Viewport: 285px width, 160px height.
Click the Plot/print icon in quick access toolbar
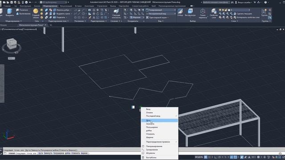click(x=26, y=2)
